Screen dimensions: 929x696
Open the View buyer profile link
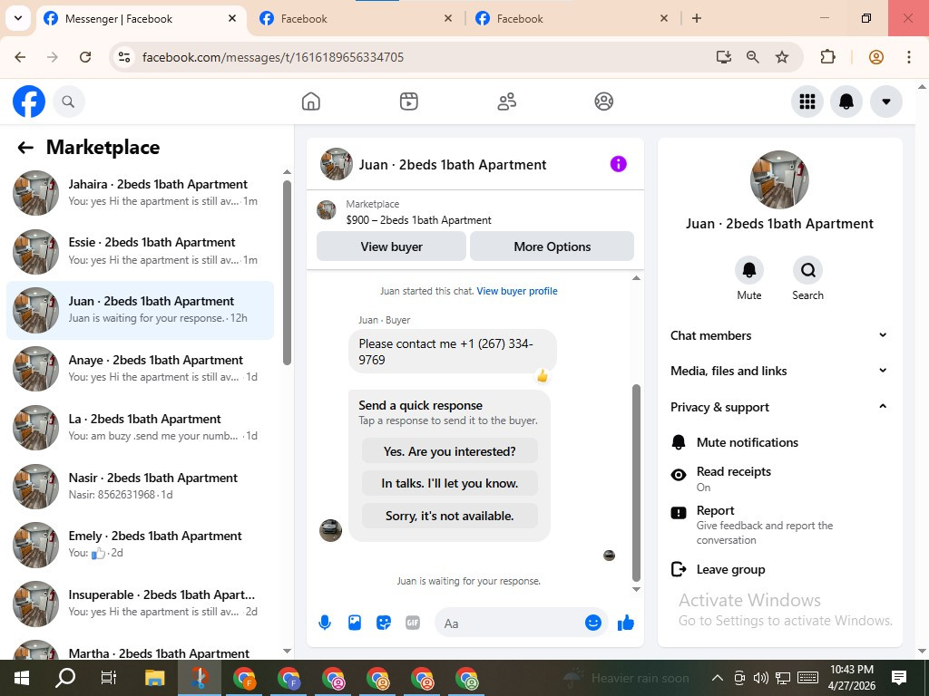[516, 291]
